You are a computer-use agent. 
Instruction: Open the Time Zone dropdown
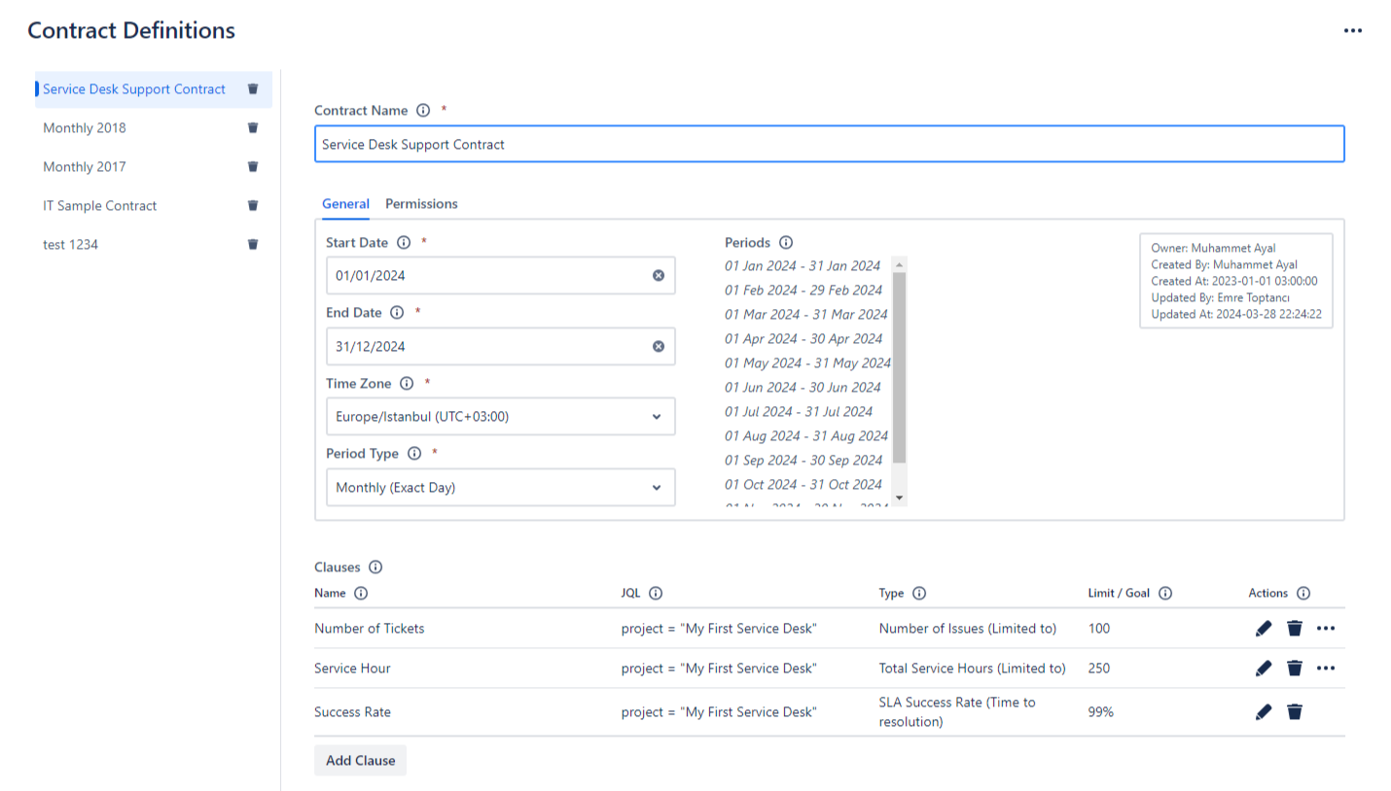pyautogui.click(x=500, y=417)
